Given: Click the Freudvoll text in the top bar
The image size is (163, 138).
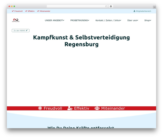Looking at the screenshot, I should pos(19,11).
